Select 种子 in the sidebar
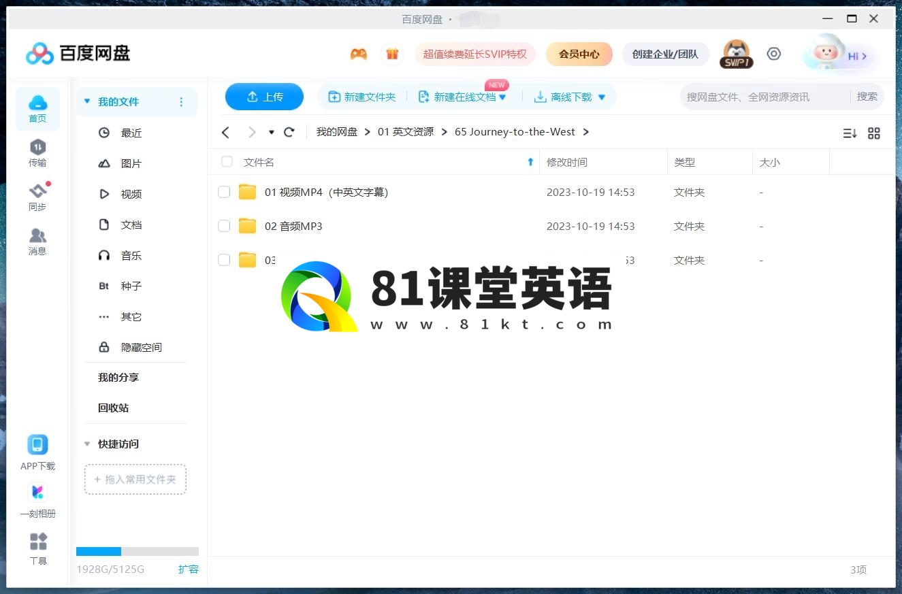The width and height of the screenshot is (902, 594). [x=131, y=286]
